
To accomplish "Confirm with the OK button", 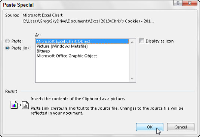I will (150, 127).
